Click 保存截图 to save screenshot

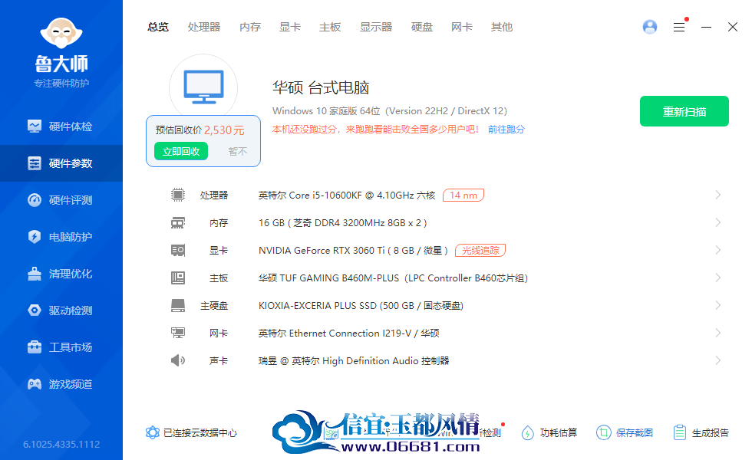(625, 432)
